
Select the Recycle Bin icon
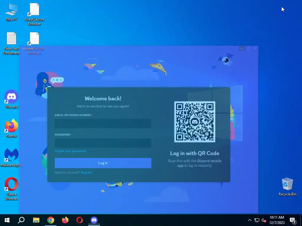(x=287, y=187)
